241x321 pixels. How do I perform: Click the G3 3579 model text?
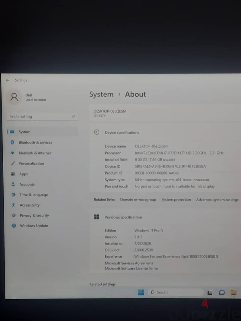pyautogui.click(x=100, y=116)
